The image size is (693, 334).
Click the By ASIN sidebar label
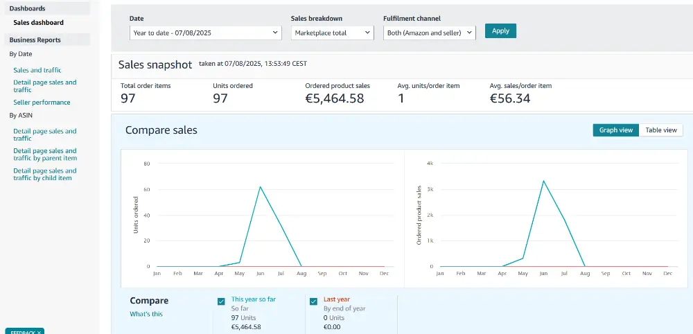[x=21, y=115]
